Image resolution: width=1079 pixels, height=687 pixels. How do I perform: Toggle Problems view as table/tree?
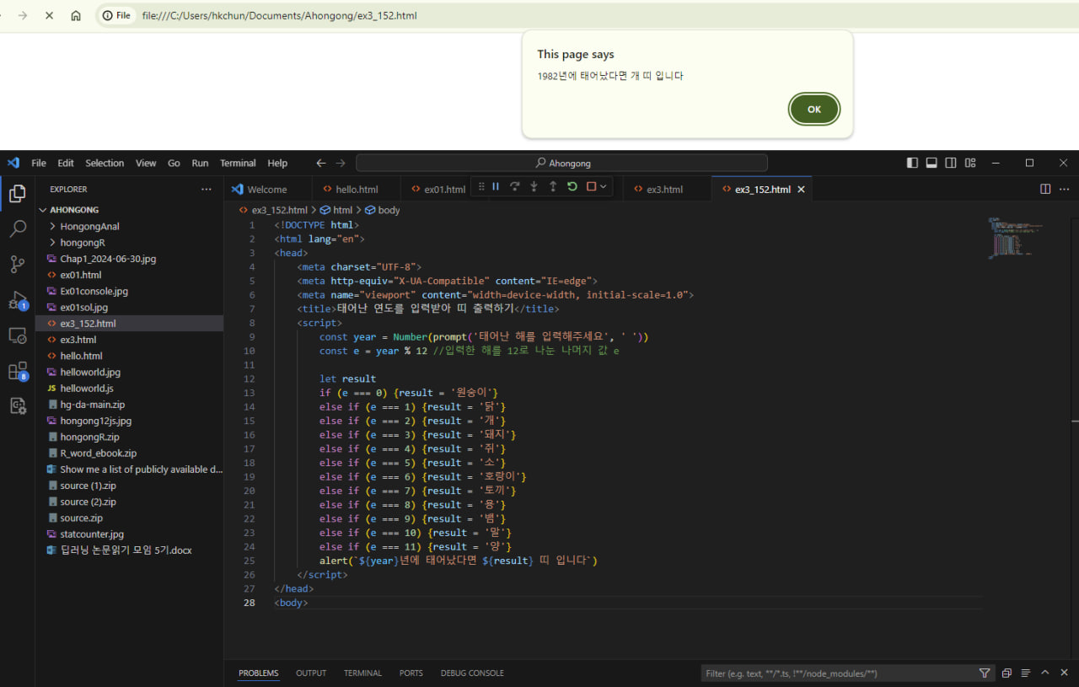pyautogui.click(x=1026, y=674)
